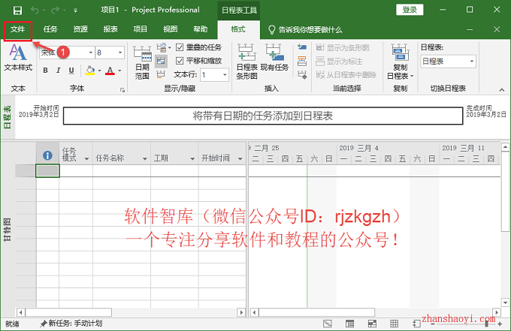Click the insert milestone diamond icon
Viewport: 511px width, 331px height.
pyautogui.click(x=302, y=75)
